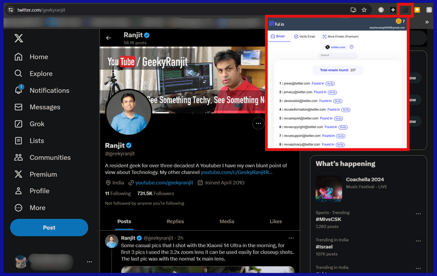Open Grok from the left sidebar

[19, 124]
